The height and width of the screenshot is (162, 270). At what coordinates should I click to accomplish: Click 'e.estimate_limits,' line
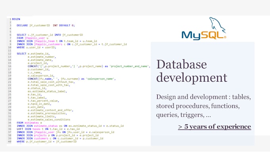(42, 116)
